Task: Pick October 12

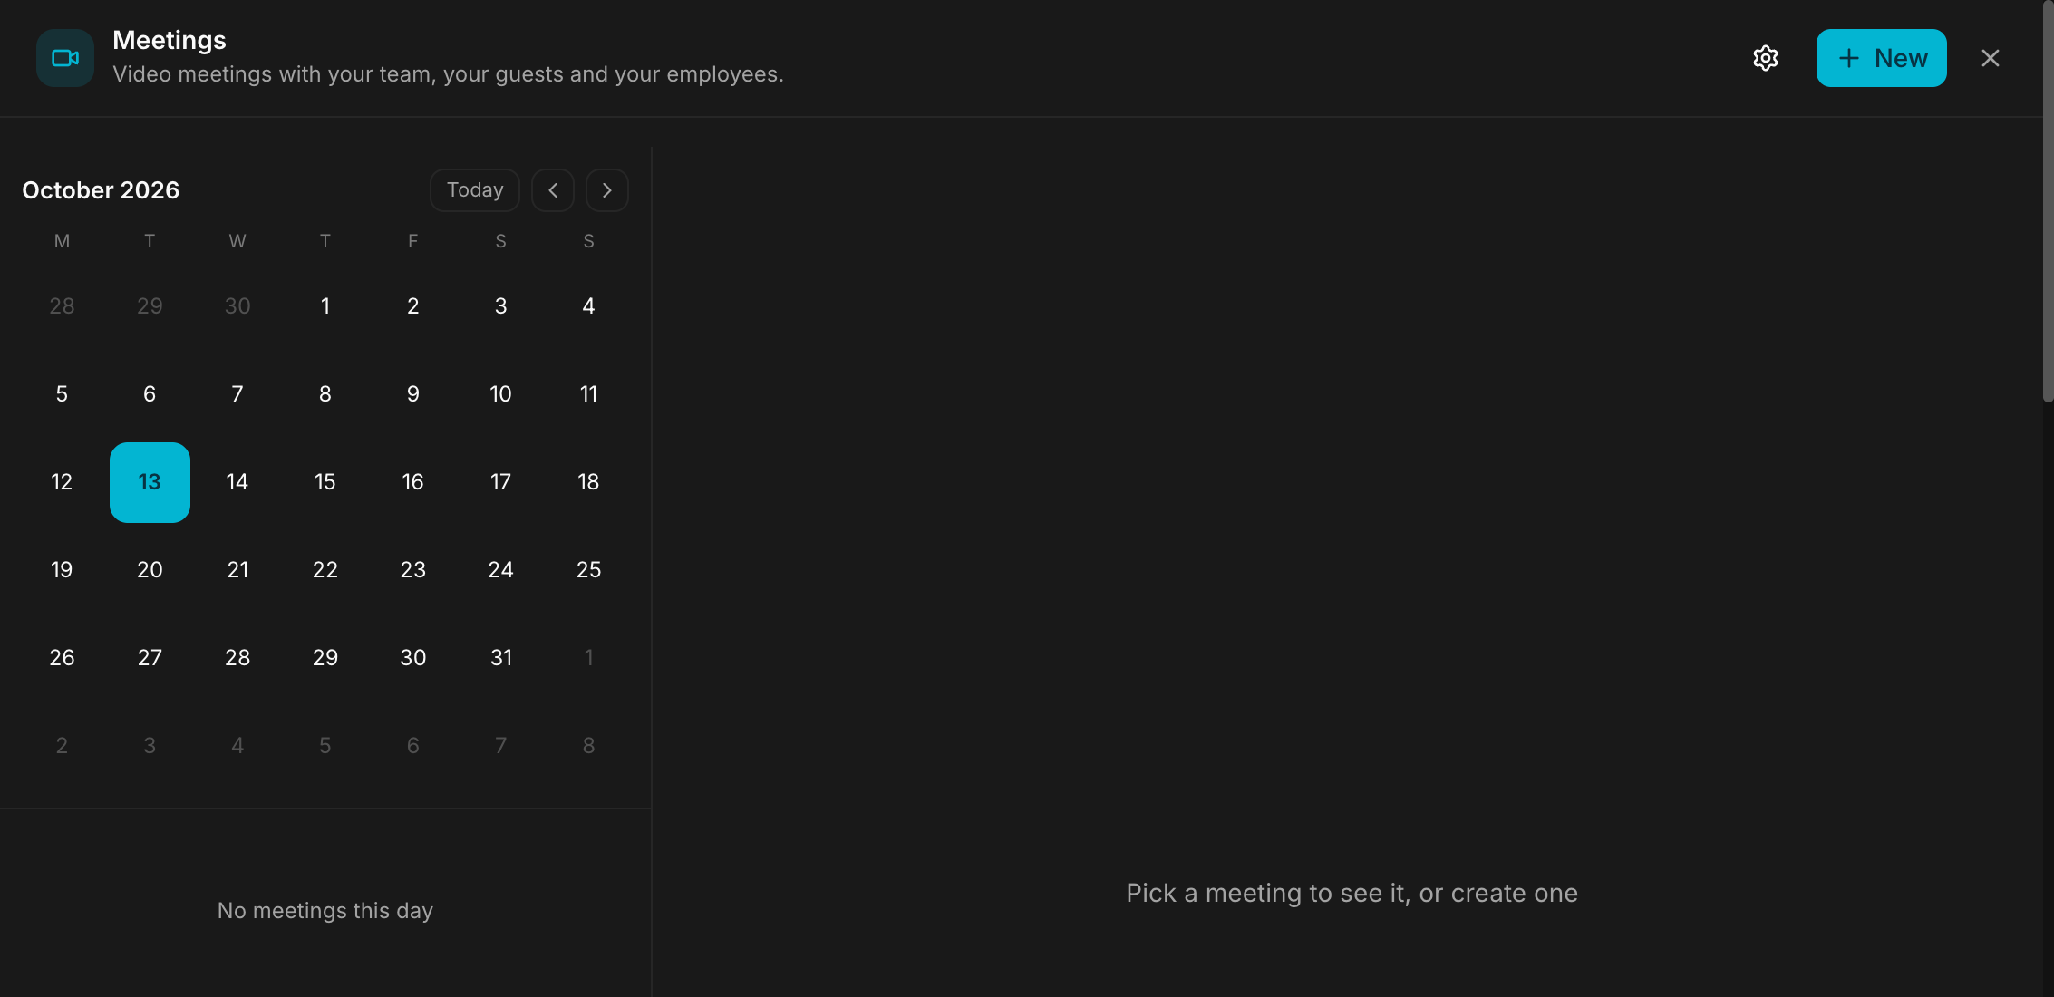Action: point(62,482)
